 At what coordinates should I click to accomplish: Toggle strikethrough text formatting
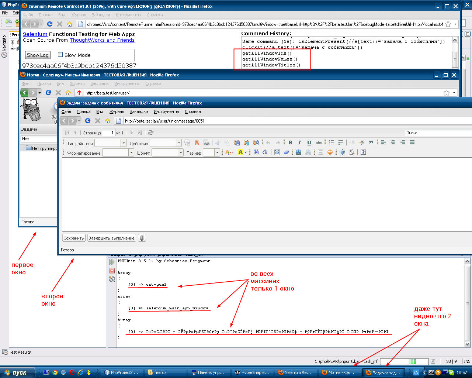tap(319, 142)
